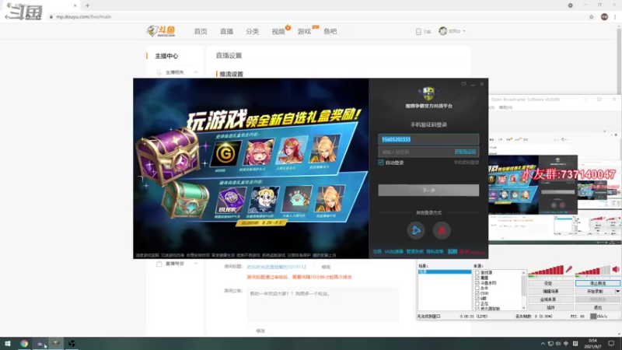Click the bookmark star in Chrome address bar
This screenshot has width=622, height=350.
point(592,16)
